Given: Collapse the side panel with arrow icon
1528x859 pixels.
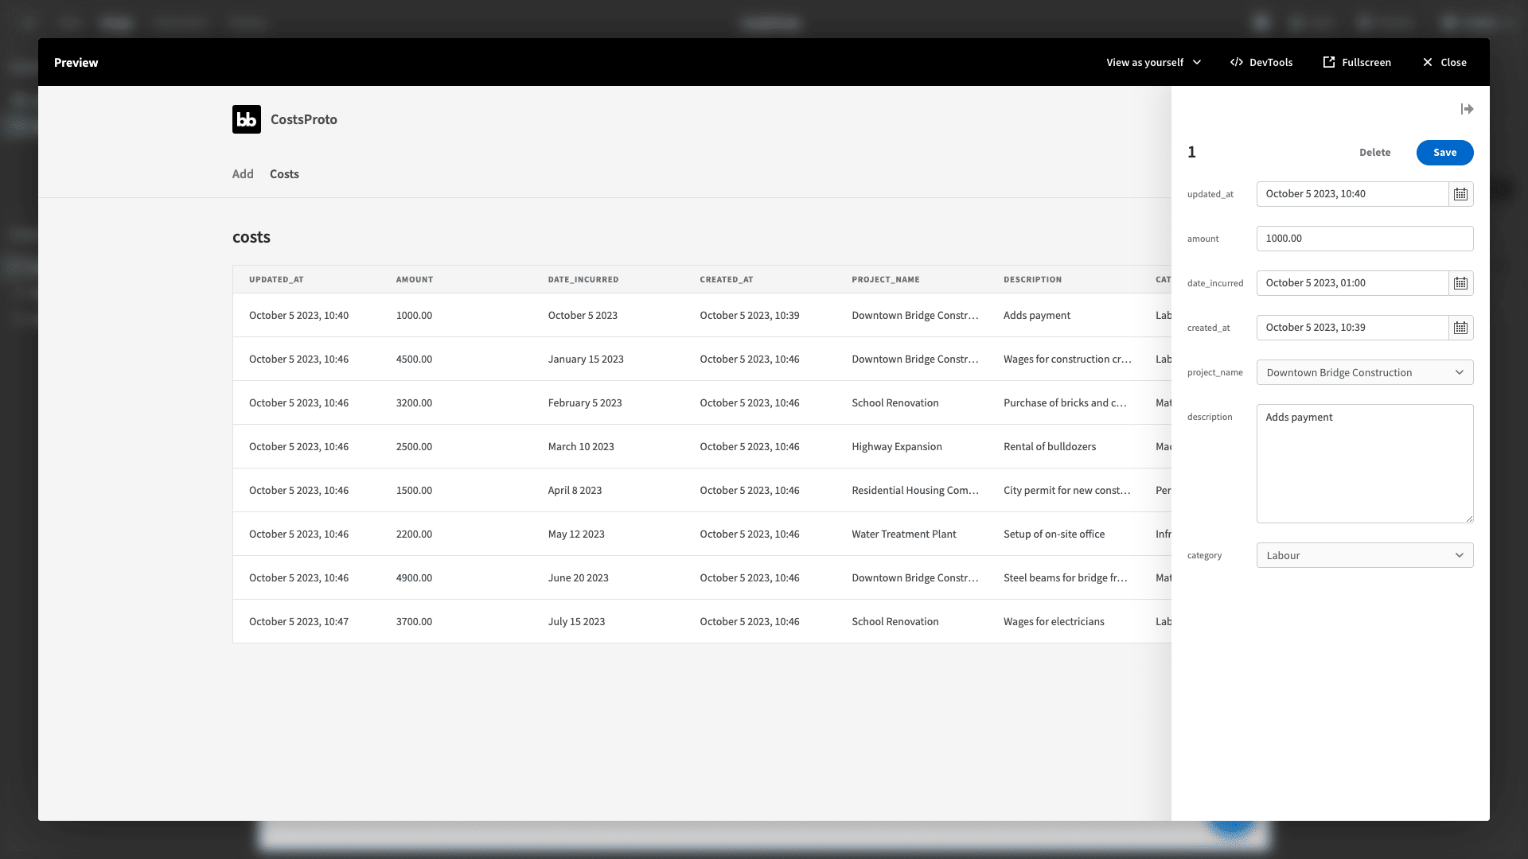Looking at the screenshot, I should click(x=1467, y=109).
